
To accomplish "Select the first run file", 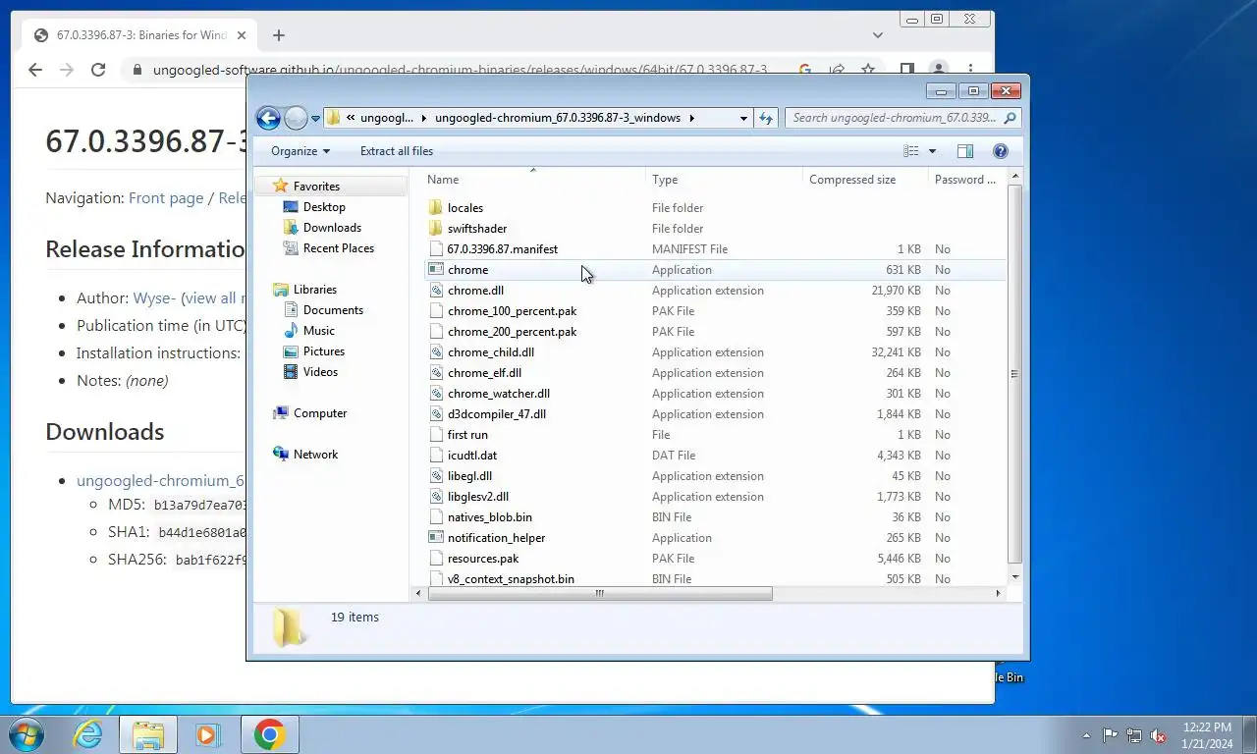I will pyautogui.click(x=467, y=435).
